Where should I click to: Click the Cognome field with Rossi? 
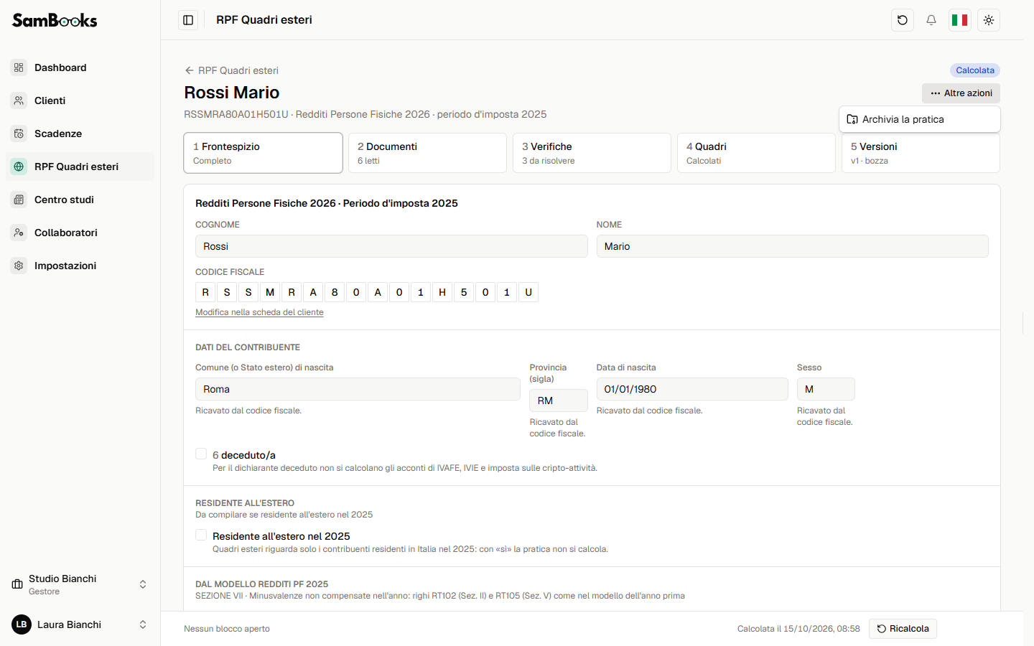pos(391,246)
